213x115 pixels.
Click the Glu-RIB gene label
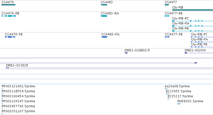(x=178, y=7)
